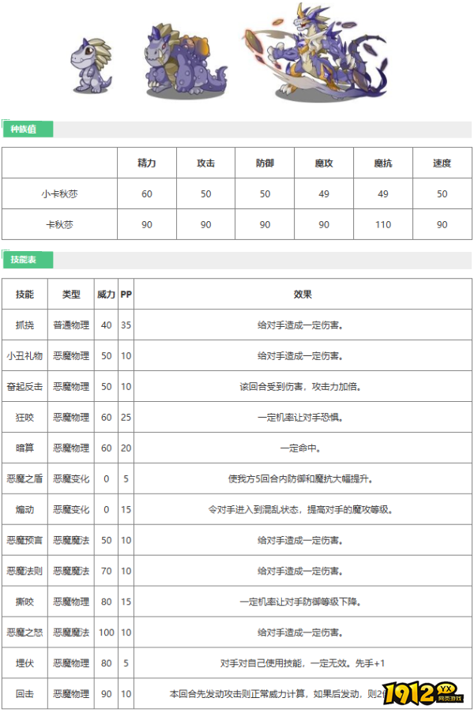Select the 魔攻 column header
474x713 pixels.
click(324, 163)
